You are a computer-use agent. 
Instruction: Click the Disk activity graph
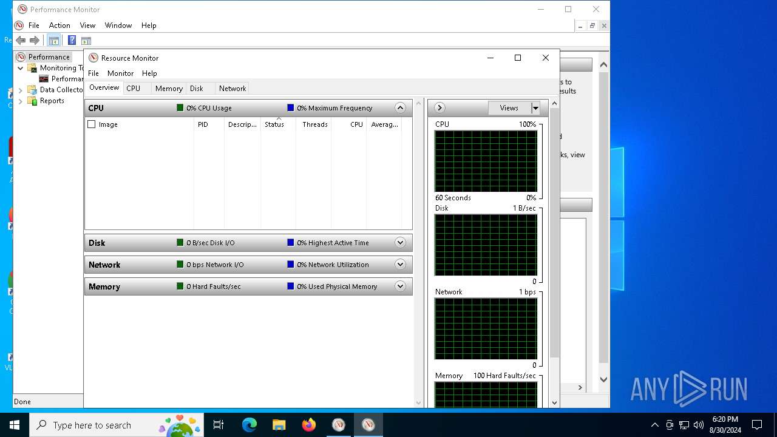pyautogui.click(x=486, y=245)
